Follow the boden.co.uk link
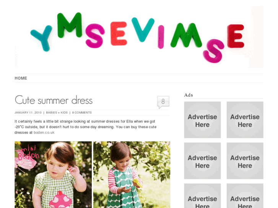278x208 pixels. pyautogui.click(x=44, y=132)
